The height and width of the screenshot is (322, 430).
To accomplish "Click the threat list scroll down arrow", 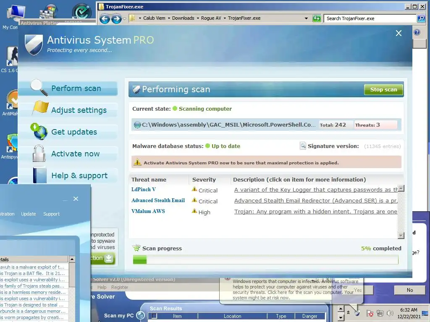I will pyautogui.click(x=401, y=236).
